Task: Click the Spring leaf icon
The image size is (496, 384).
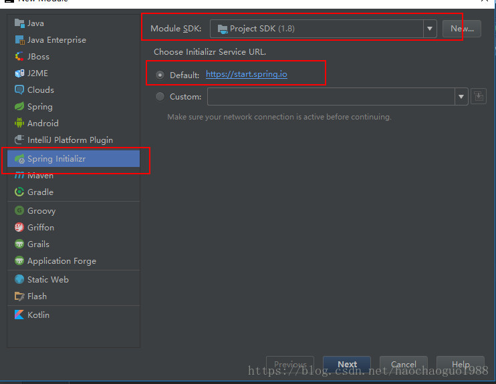Action: point(19,106)
